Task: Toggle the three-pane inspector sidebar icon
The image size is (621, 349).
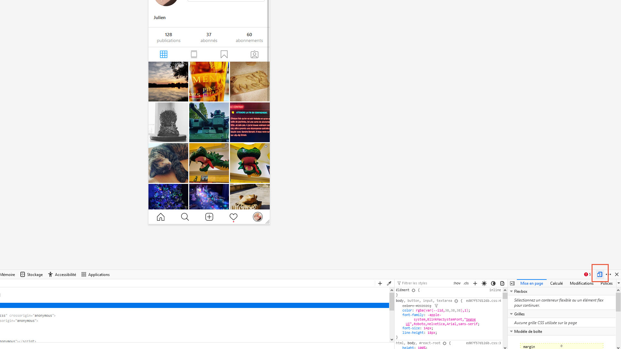Action: [512, 283]
